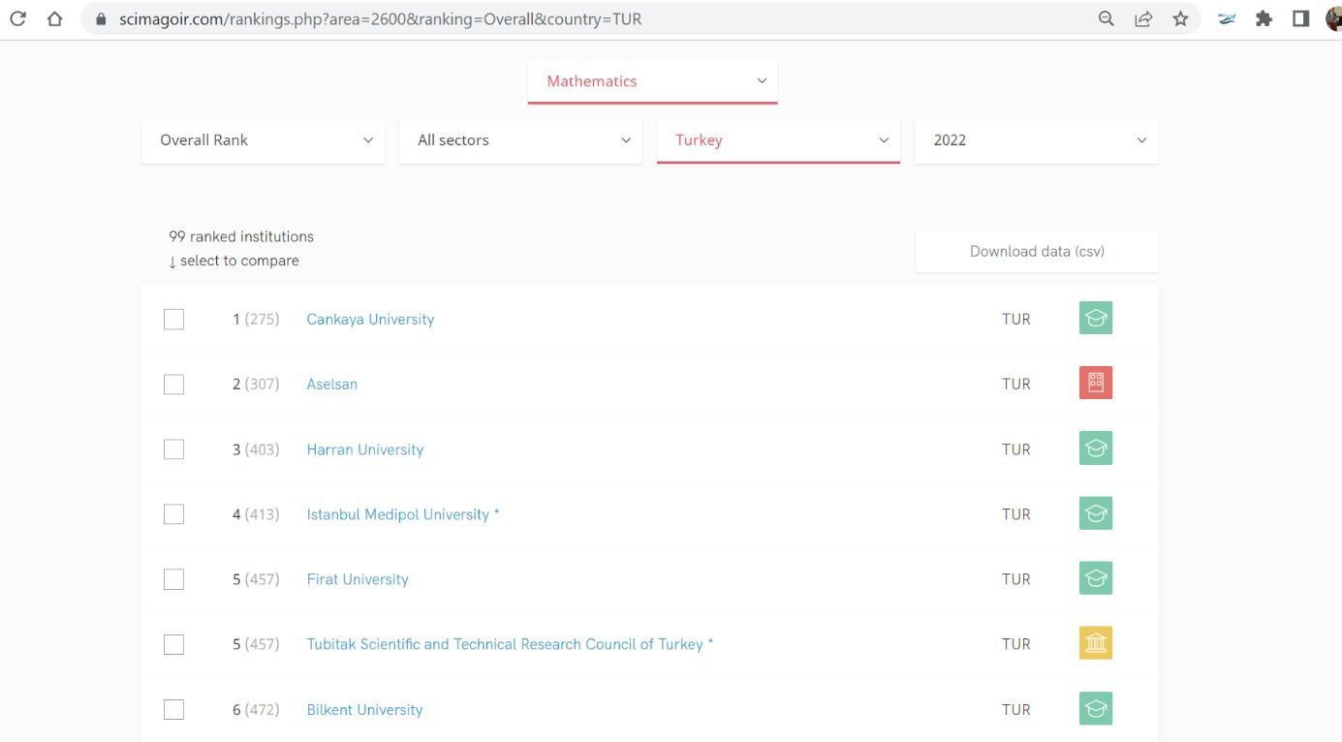The height and width of the screenshot is (742, 1342).
Task: Open the browser zoom magnifier icon
Action: click(x=1106, y=18)
